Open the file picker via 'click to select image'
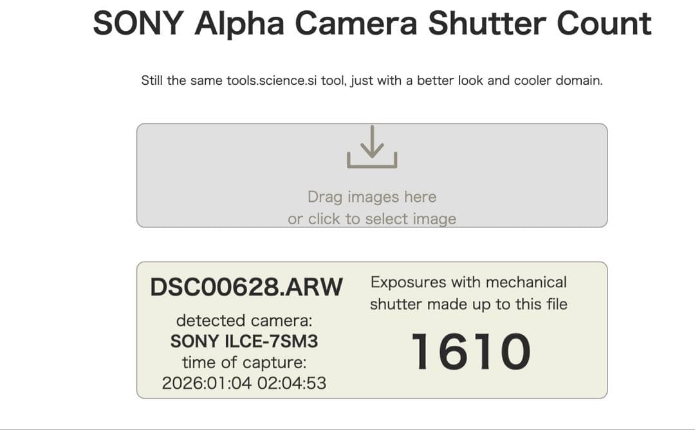The width and height of the screenshot is (695, 430). click(x=372, y=219)
